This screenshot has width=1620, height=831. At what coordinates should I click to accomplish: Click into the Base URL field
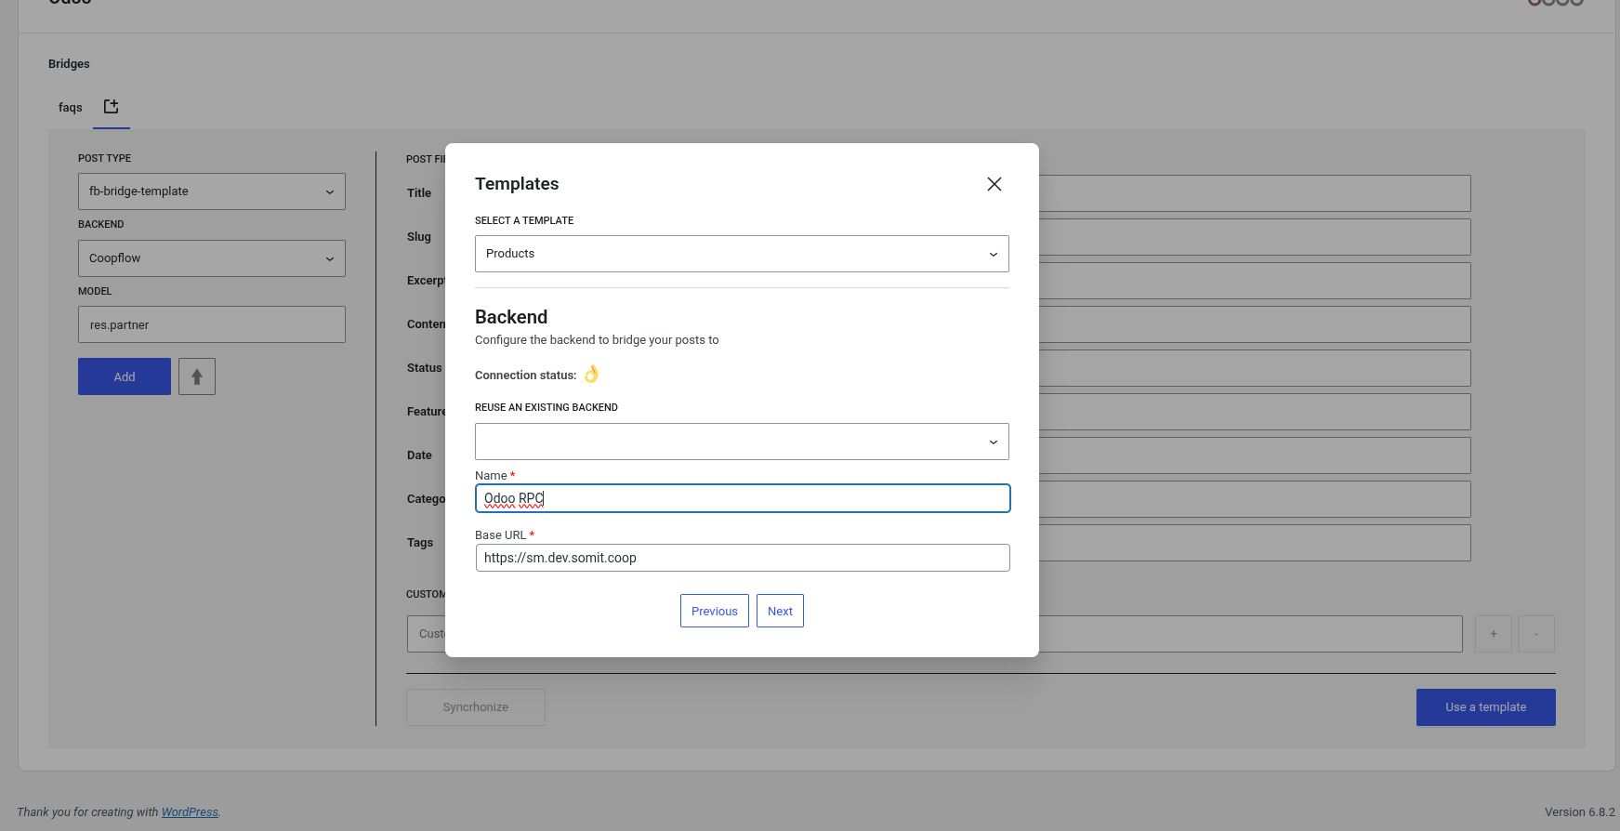pos(743,558)
